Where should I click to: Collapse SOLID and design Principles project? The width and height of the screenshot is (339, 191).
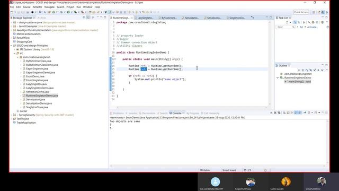12,46
